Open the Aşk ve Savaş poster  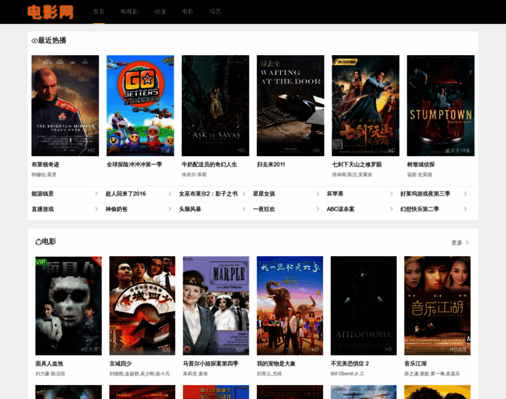coord(215,106)
